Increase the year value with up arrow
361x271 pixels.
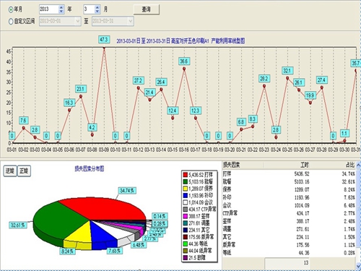[61, 7]
